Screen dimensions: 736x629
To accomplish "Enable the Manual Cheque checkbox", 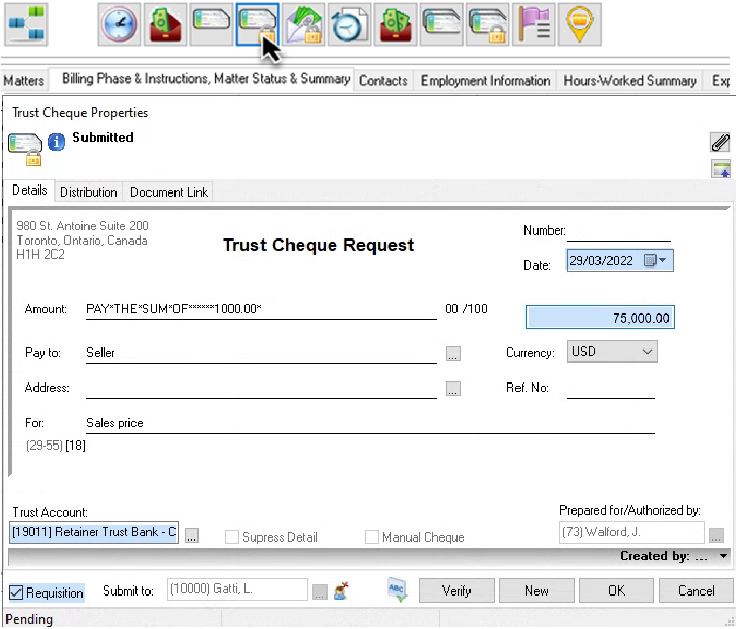I will tap(372, 537).
